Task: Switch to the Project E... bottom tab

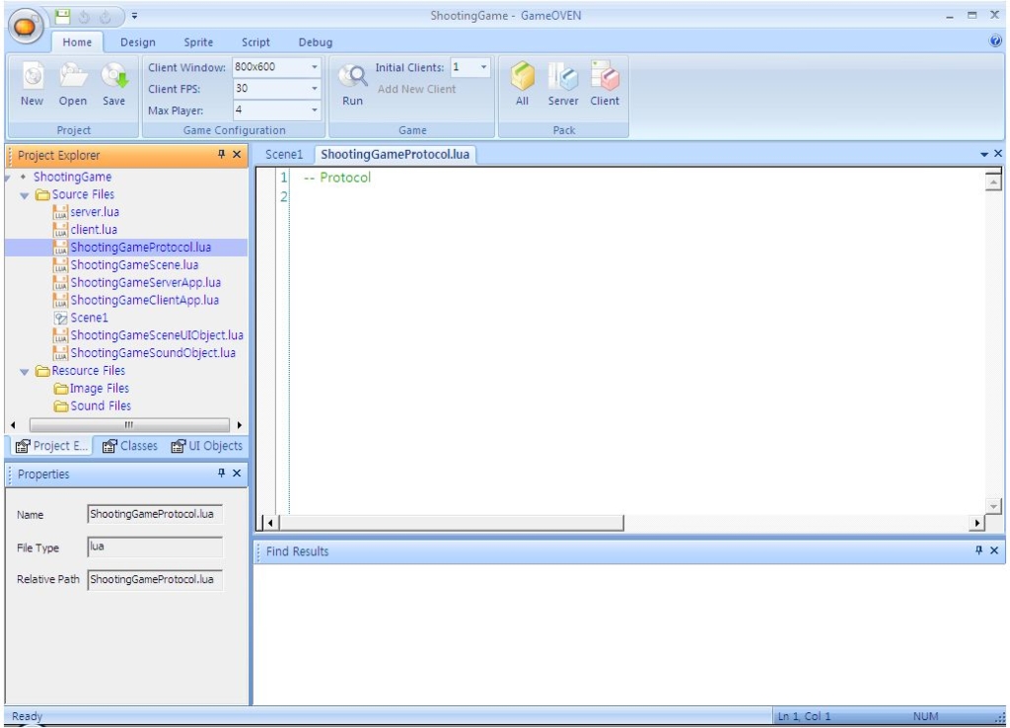Action: [51, 446]
